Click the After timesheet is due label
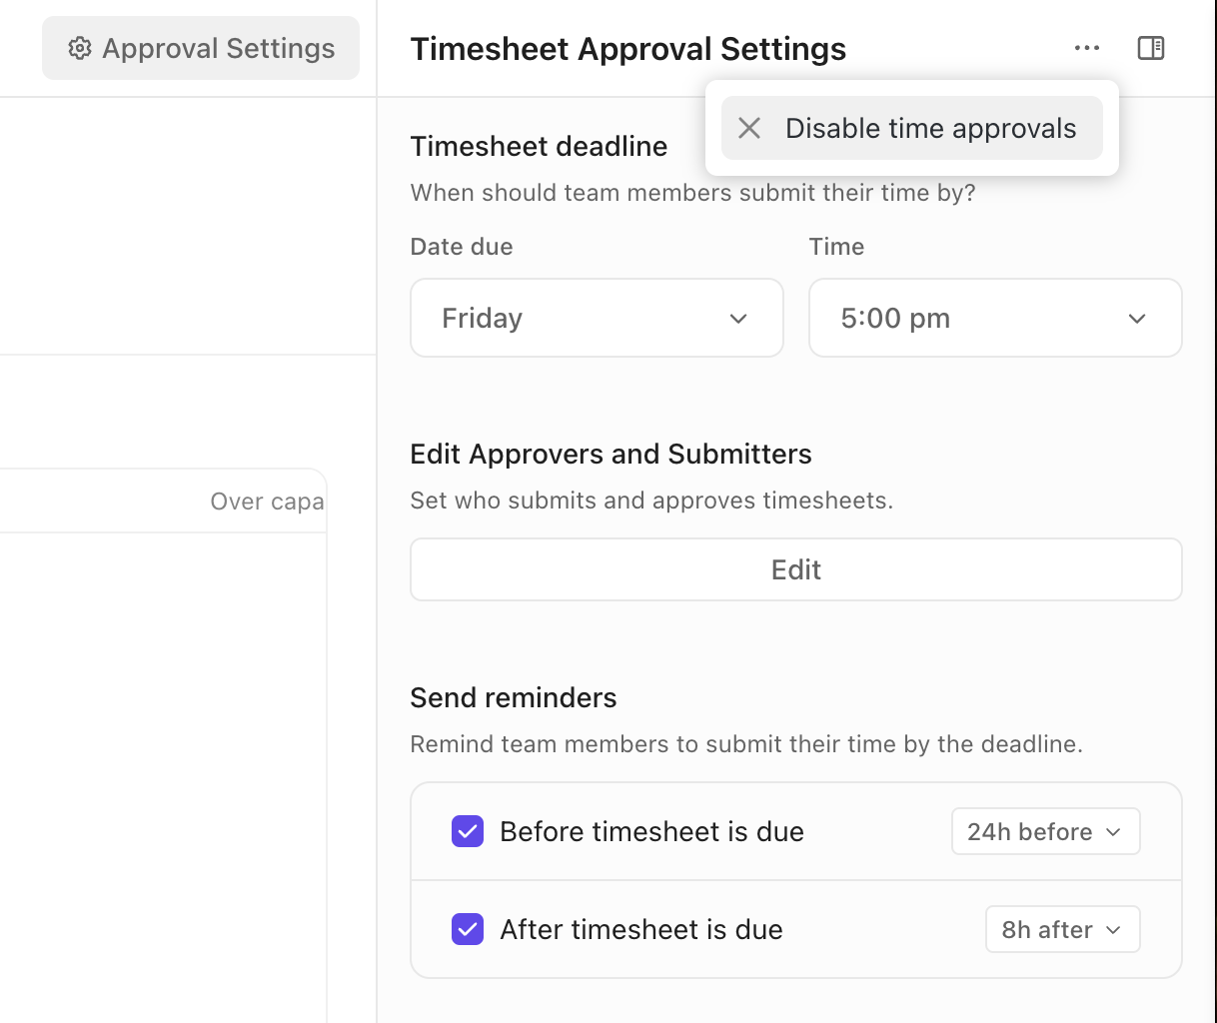Screen dimensions: 1217x1023 [x=641, y=929]
